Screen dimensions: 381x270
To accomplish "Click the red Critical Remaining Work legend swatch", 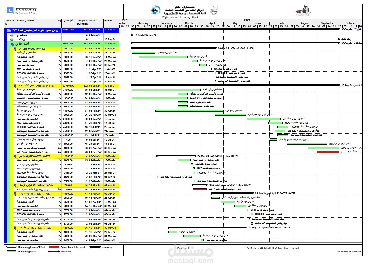I will [x=54, y=247].
